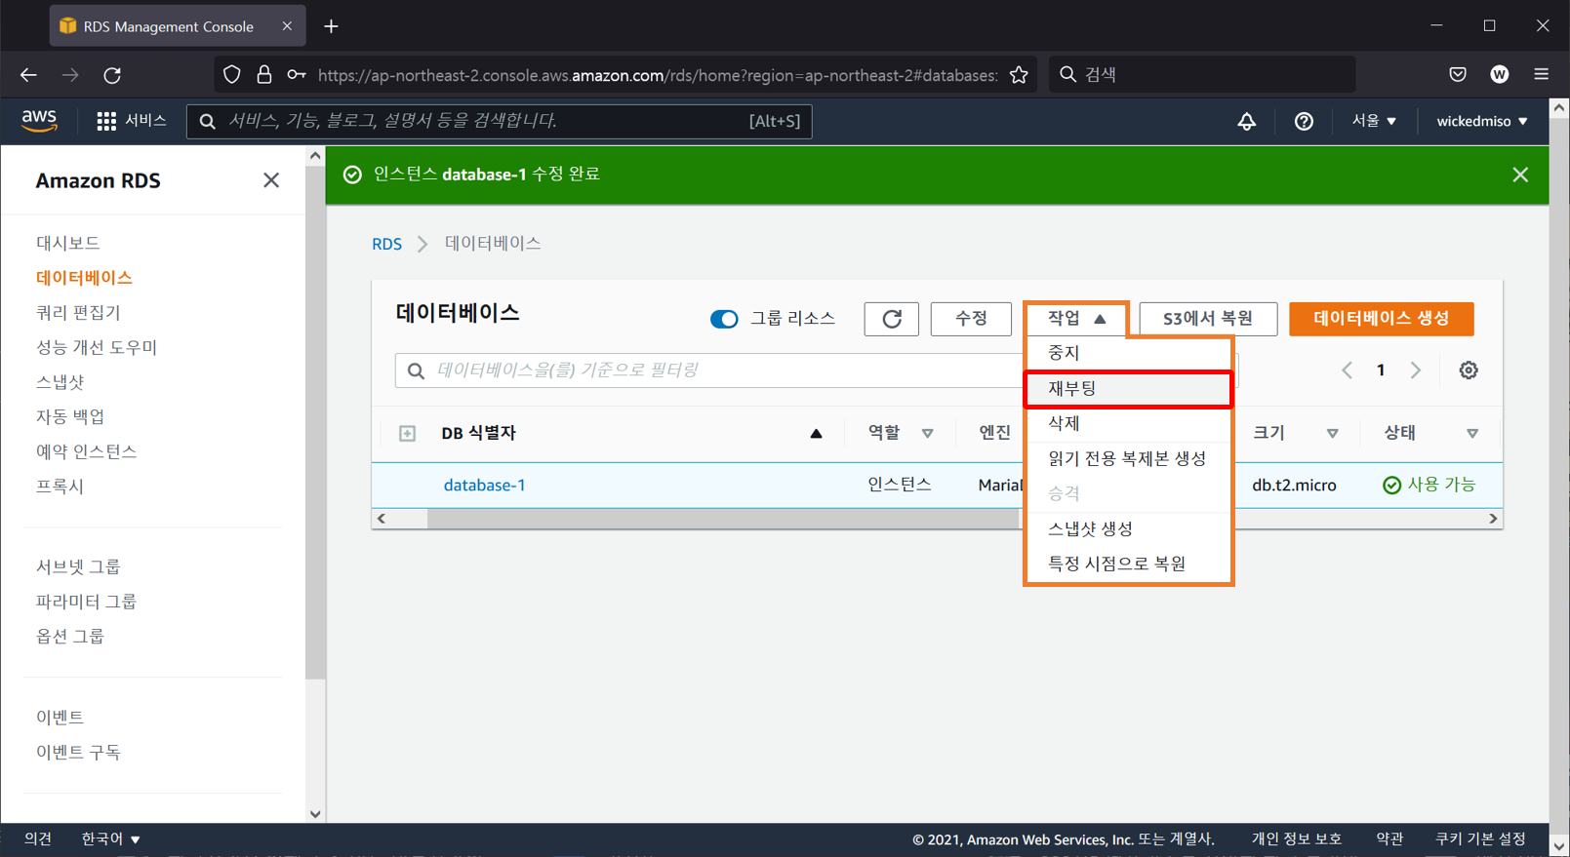Viewport: 1570px width, 857px height.
Task: Sort by 역할 column arrow
Action: [x=927, y=434]
